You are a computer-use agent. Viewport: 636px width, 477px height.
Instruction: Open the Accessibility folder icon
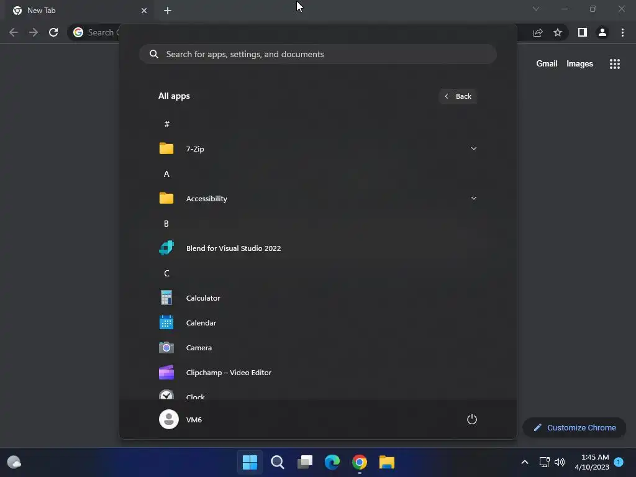(x=166, y=198)
